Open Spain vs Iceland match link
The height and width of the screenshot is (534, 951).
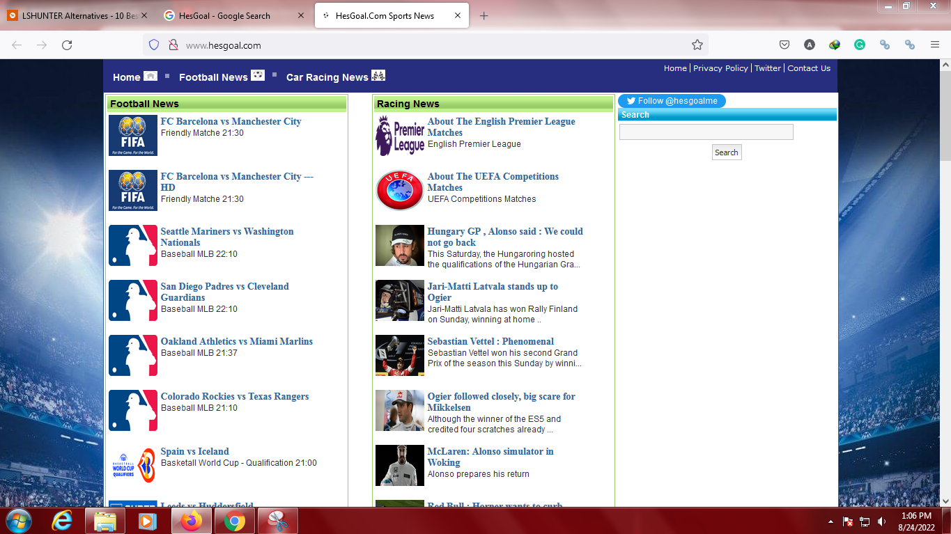pos(195,451)
